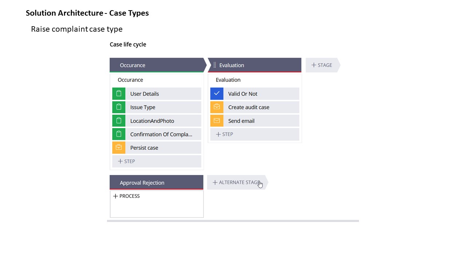
Task: Click the Confirmation Of Complaint clipboard icon
Action: coord(119,134)
